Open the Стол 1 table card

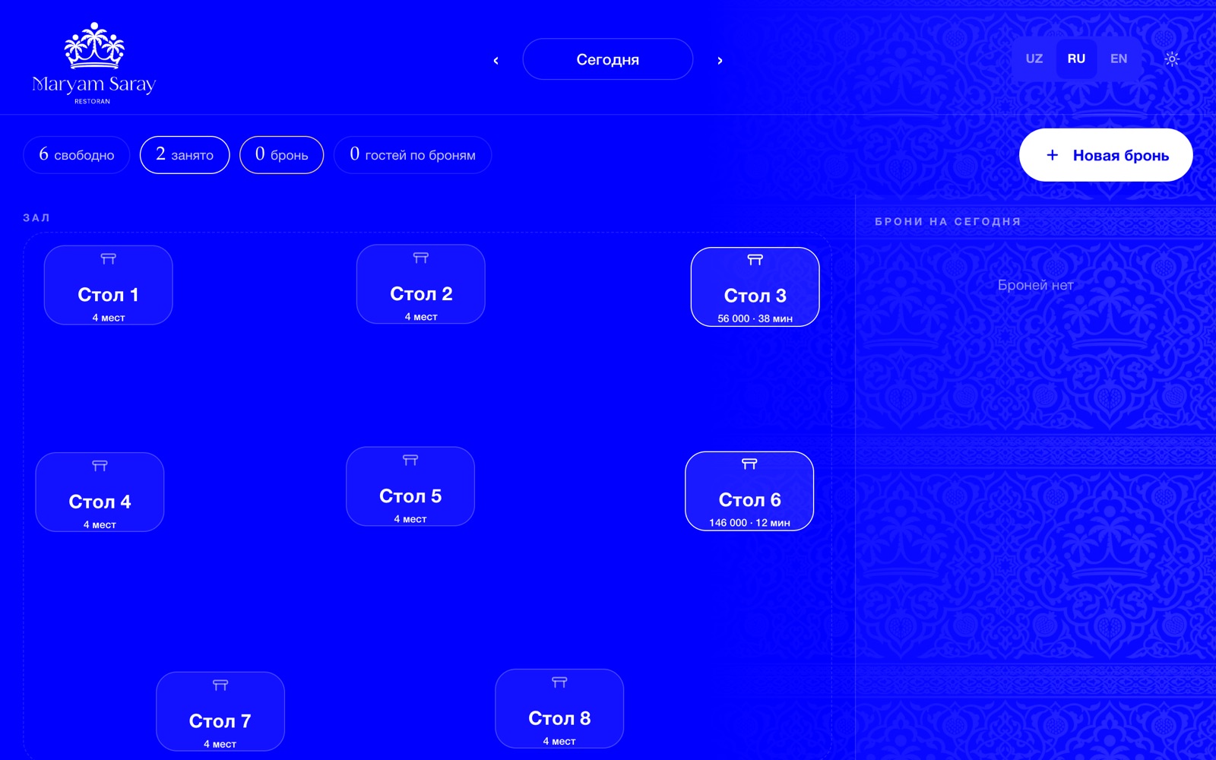pos(109,285)
